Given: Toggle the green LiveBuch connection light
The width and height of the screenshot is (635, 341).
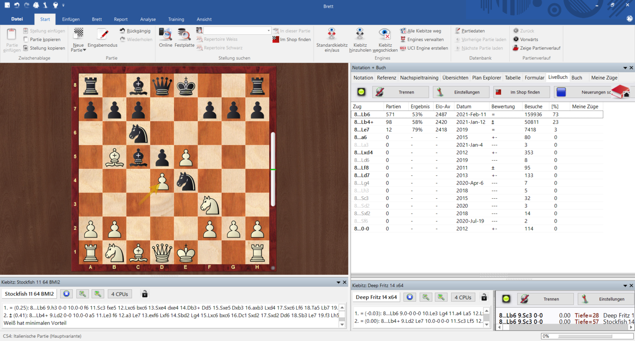Looking at the screenshot, I should pos(361,92).
